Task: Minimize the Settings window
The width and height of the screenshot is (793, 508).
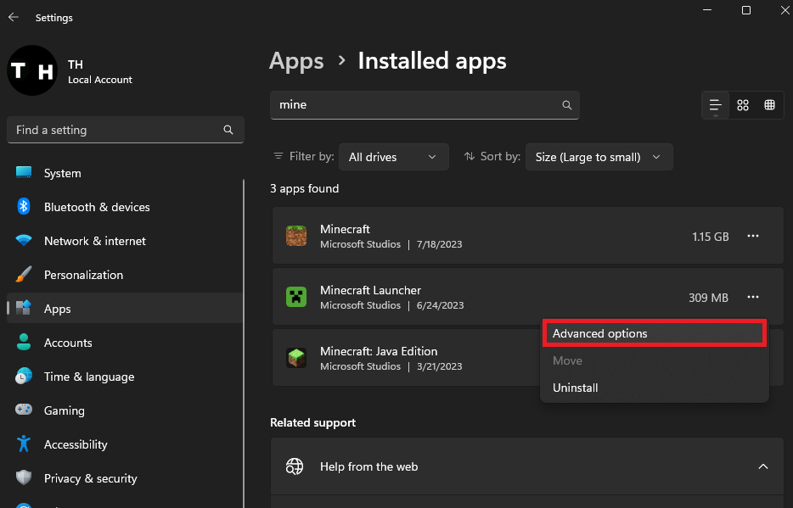Action: (707, 10)
